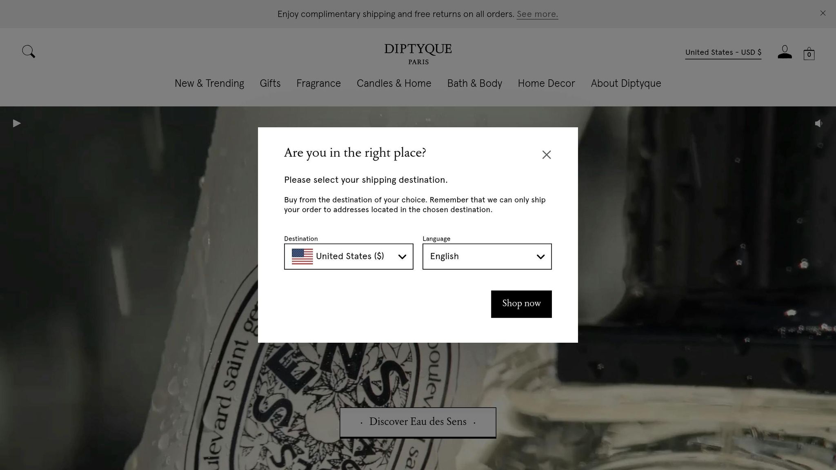This screenshot has height=470, width=836.
Task: Open the Home Decor menu
Action: tap(546, 84)
